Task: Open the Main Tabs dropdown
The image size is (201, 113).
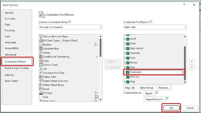Action: point(155,27)
